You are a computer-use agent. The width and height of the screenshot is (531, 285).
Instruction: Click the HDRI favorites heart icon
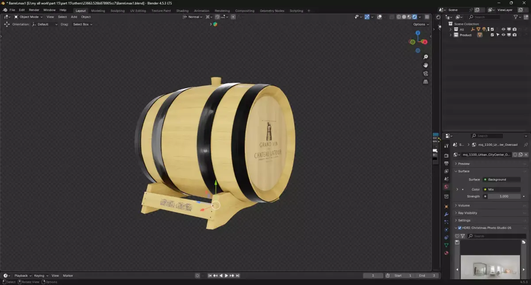pos(457,236)
